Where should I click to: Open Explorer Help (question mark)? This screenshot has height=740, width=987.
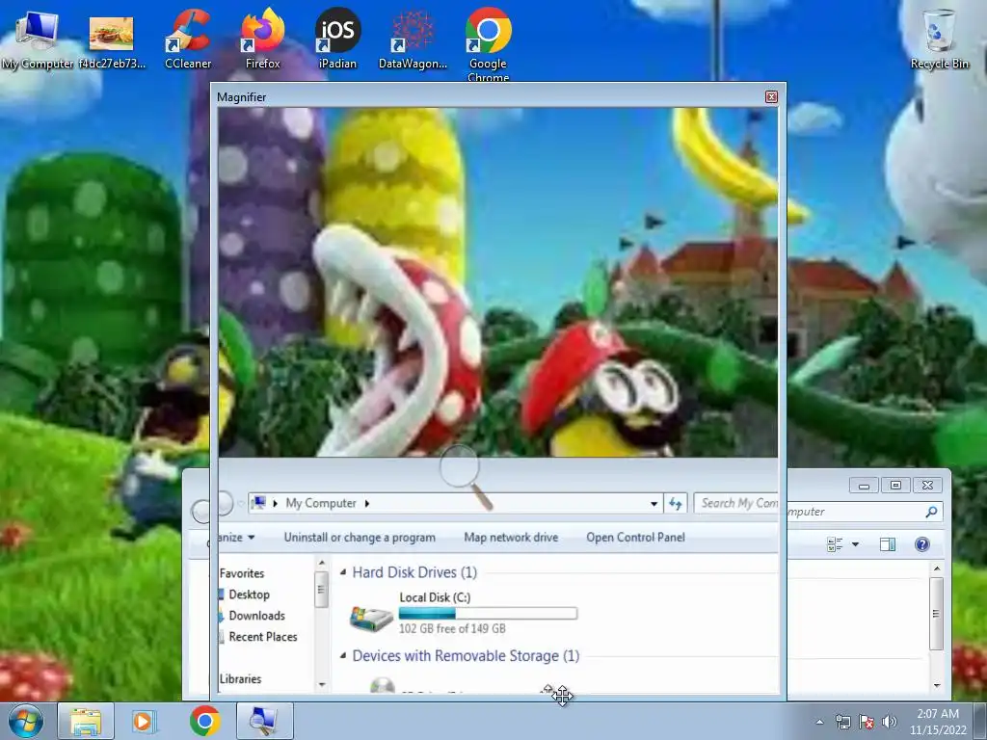coord(922,544)
